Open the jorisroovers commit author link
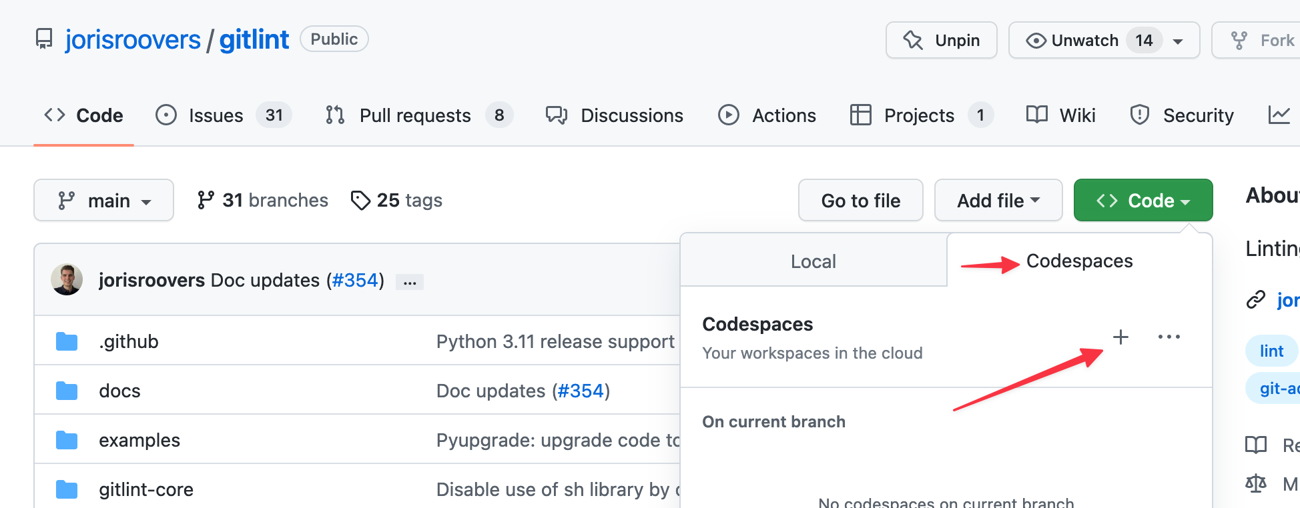The height and width of the screenshot is (508, 1300). coord(152,280)
